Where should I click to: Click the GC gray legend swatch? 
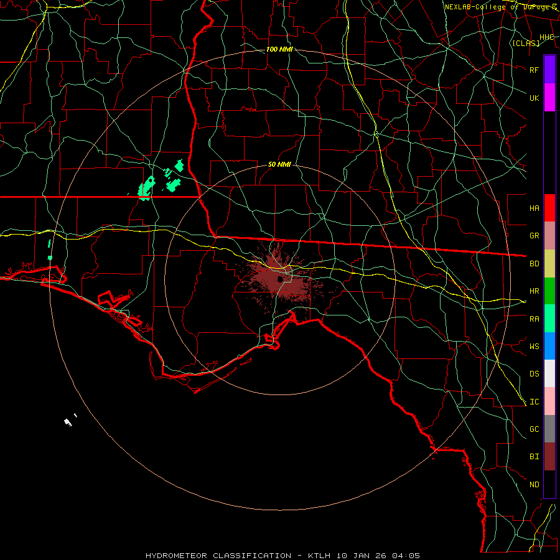coord(549,429)
